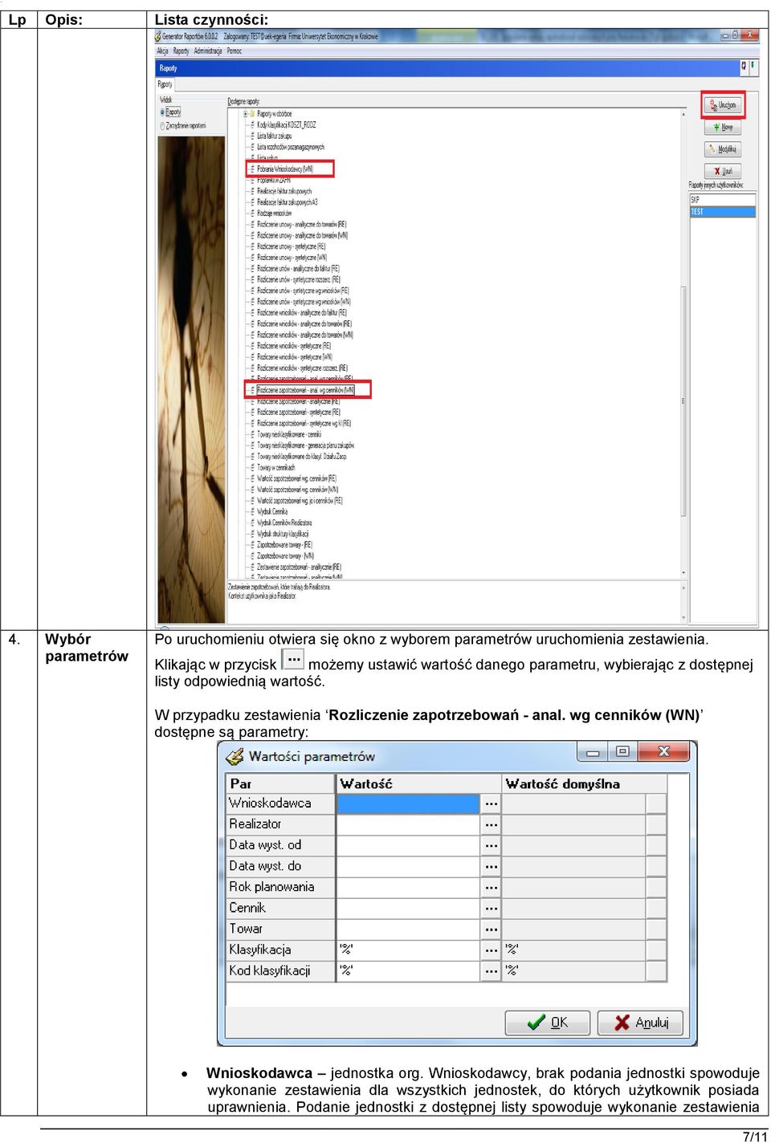This screenshot has height=1143, width=771.
Task: Click the Generator Raportów title bar app icon
Action: [x=158, y=36]
